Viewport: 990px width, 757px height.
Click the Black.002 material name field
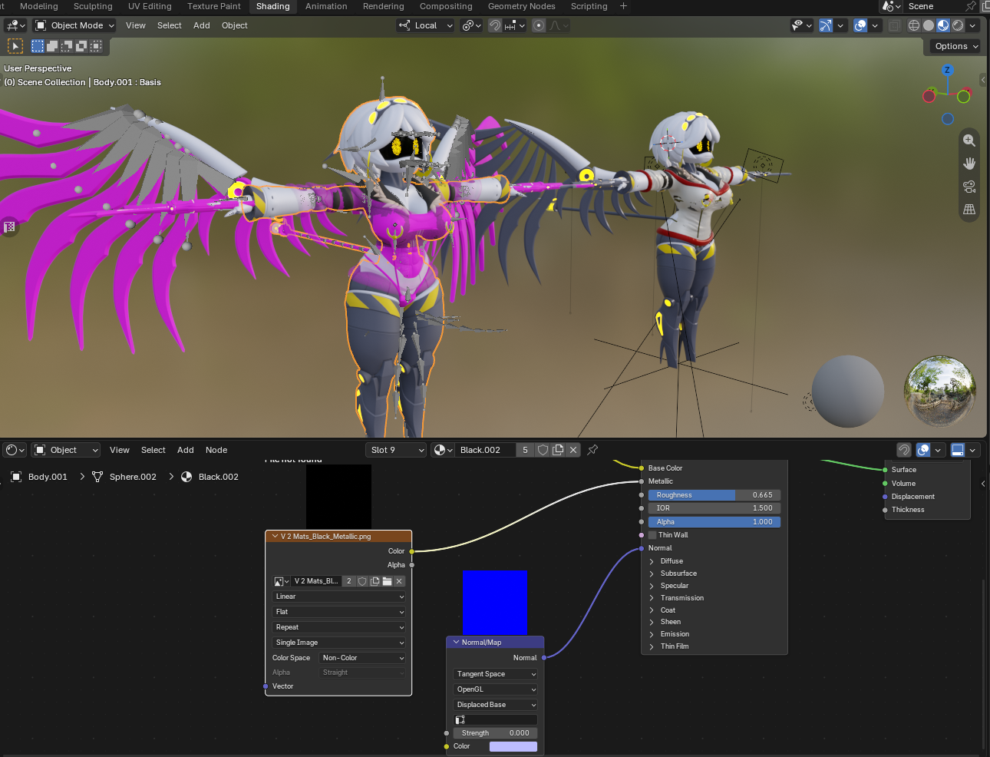coord(485,450)
